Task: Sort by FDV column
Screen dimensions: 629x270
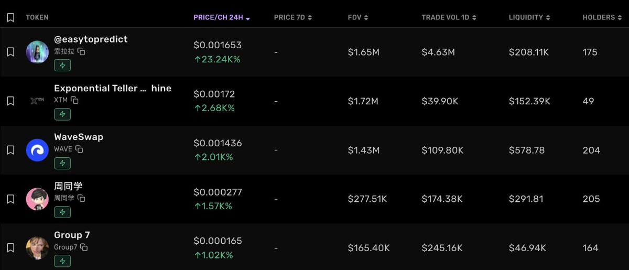Action: [358, 17]
